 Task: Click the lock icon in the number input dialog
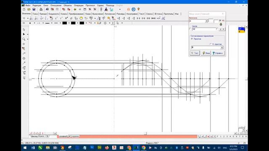pos(221,24)
